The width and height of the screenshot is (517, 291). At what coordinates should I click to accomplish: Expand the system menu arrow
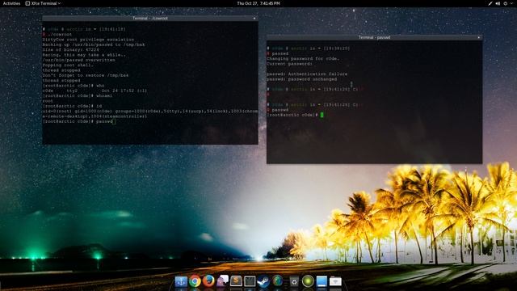pyautogui.click(x=512, y=3)
